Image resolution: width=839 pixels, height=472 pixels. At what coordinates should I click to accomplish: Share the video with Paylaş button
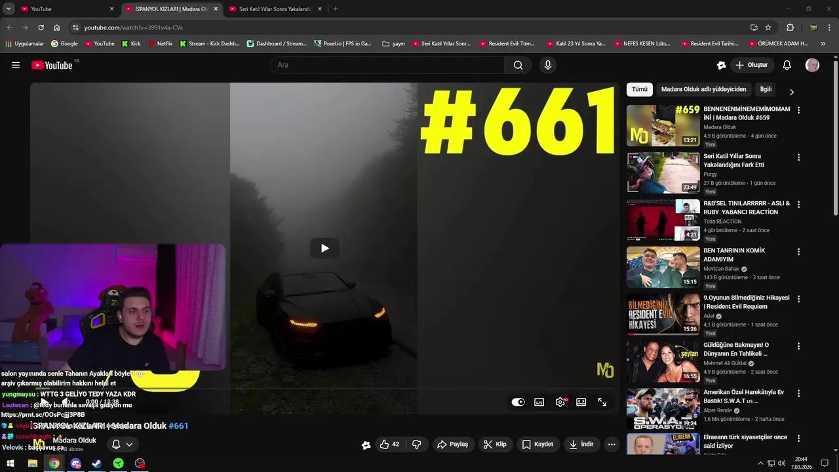pyautogui.click(x=453, y=444)
